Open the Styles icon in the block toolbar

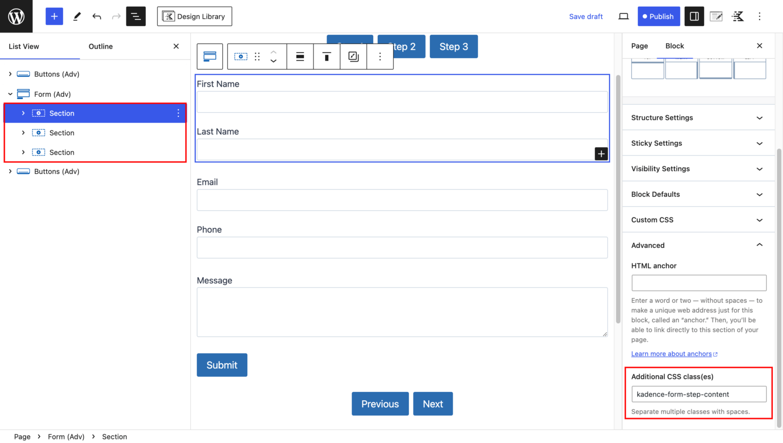click(x=353, y=56)
